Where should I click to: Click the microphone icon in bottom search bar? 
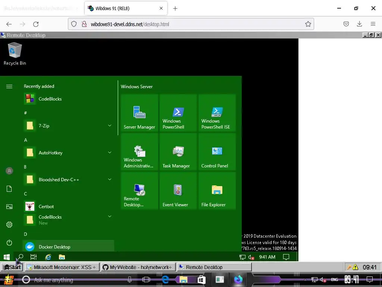[129, 280]
